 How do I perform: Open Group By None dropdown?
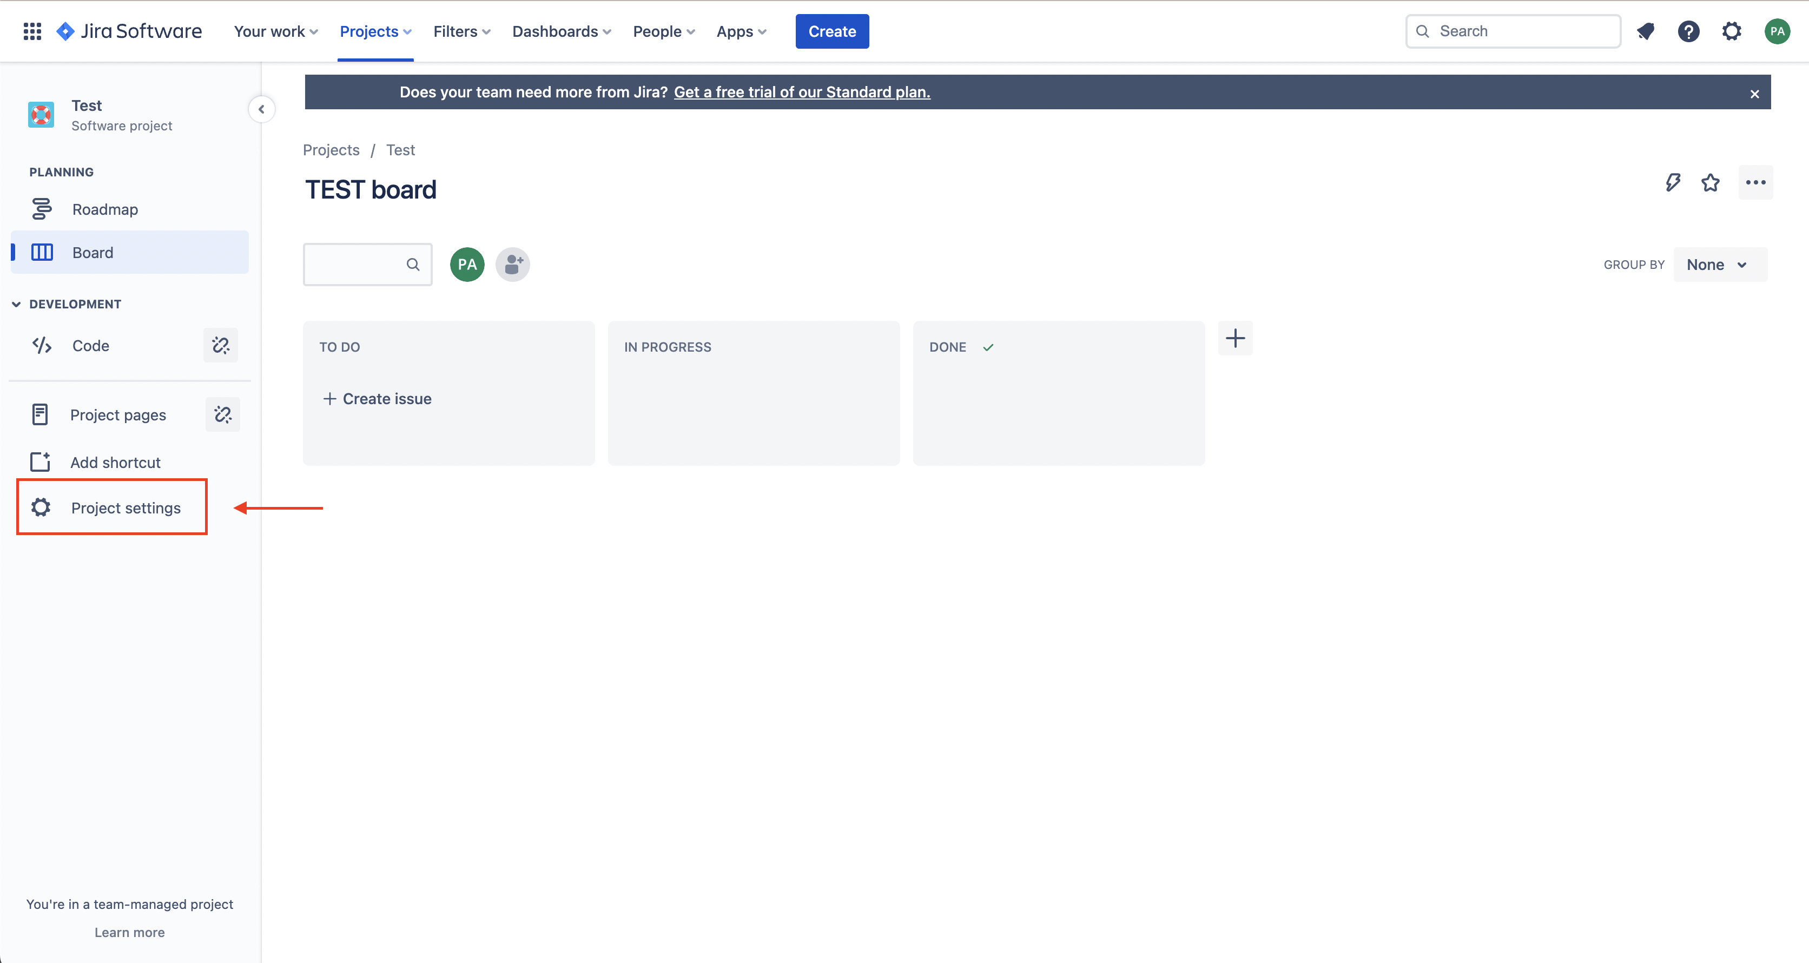coord(1720,264)
